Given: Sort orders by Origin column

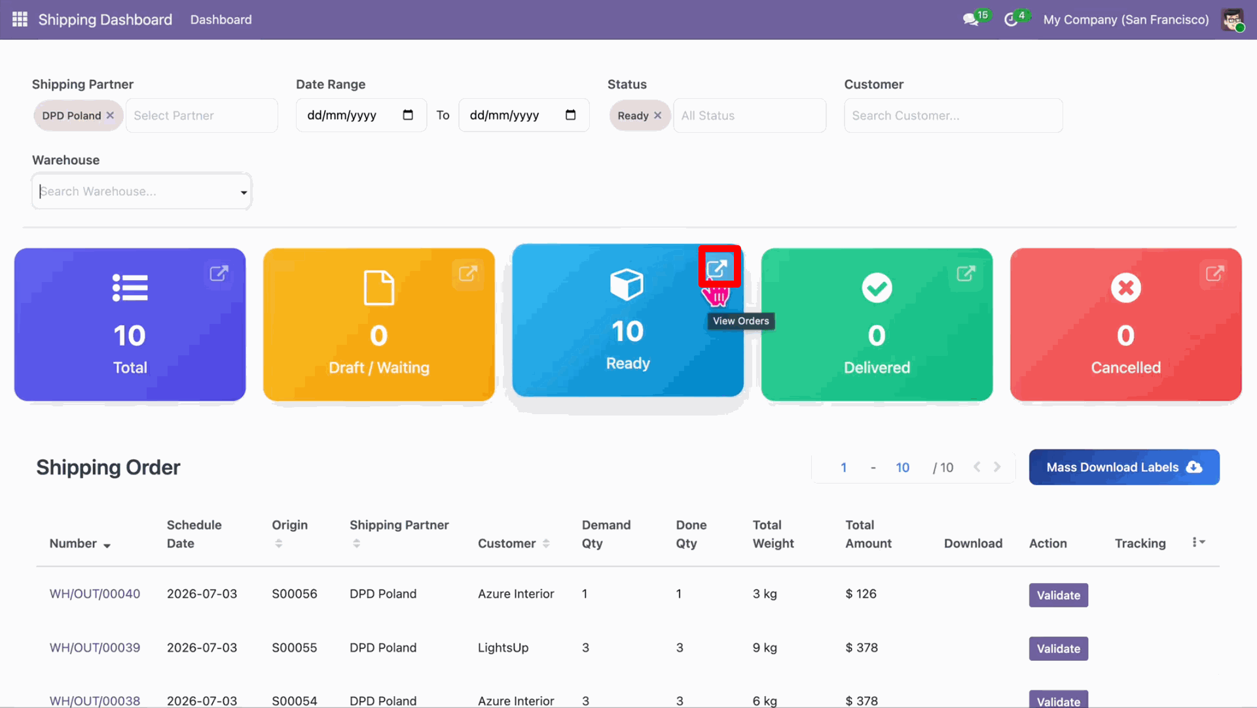Looking at the screenshot, I should click(278, 543).
